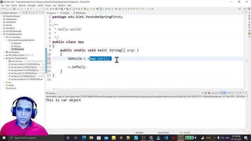Open Mail app from the taskbar
The image size is (251, 141).
106,137
